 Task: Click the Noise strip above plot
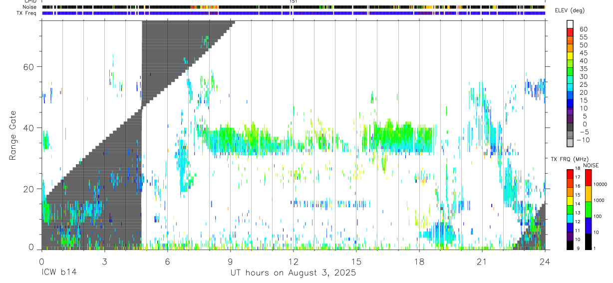coord(294,7)
